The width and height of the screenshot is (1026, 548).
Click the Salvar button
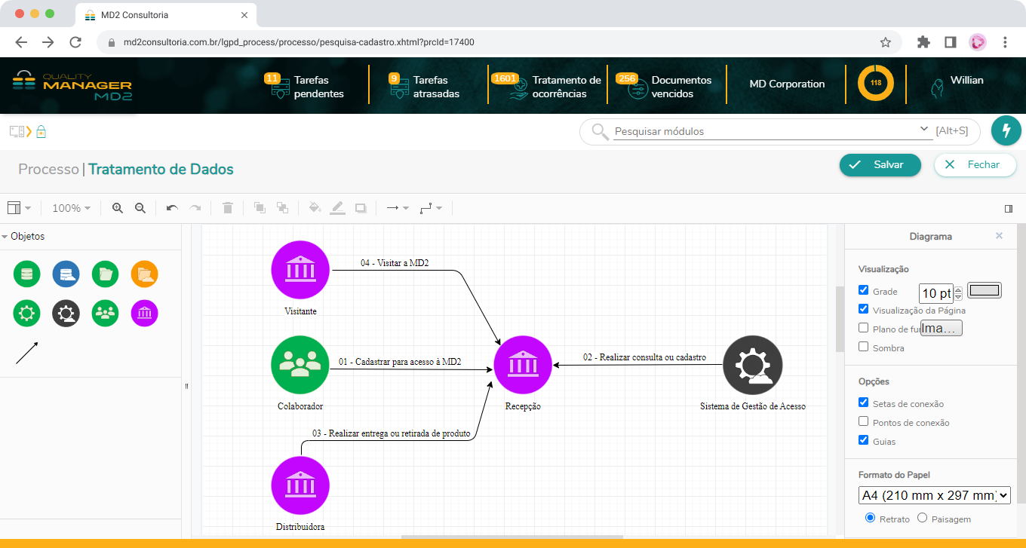(880, 165)
